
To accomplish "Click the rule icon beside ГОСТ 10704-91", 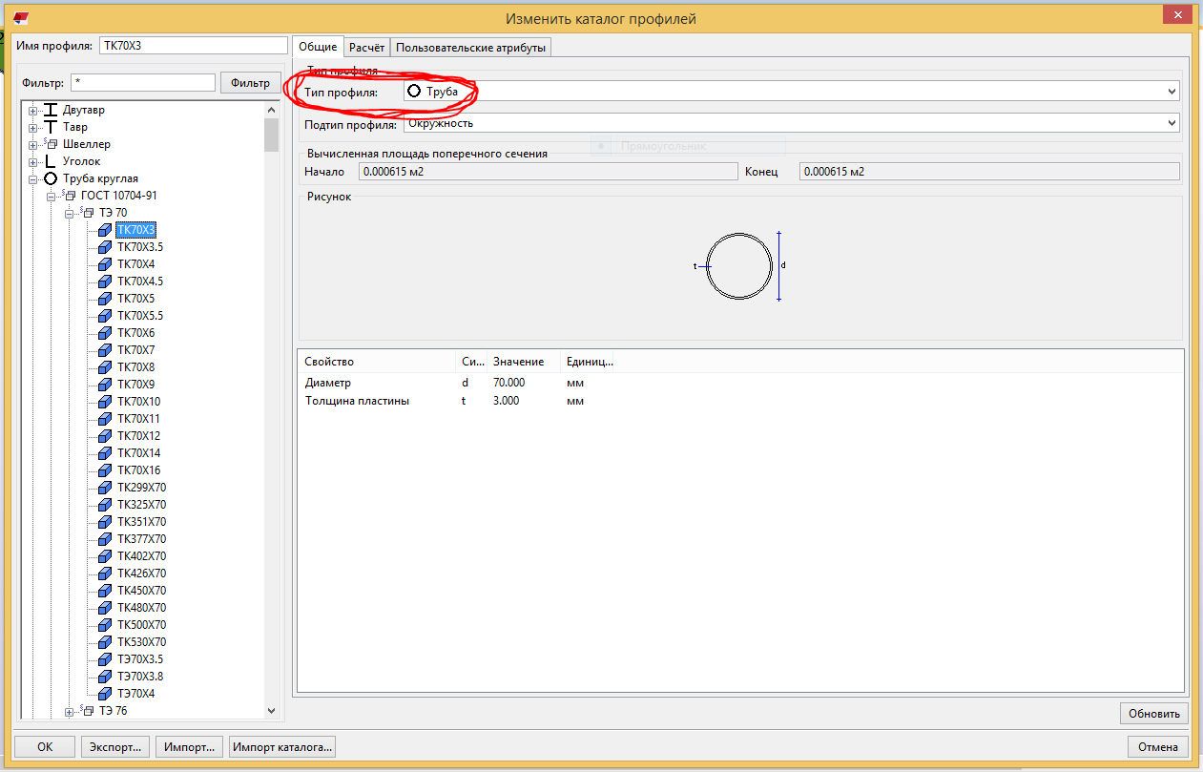I will point(68,196).
